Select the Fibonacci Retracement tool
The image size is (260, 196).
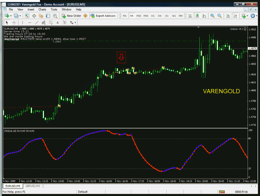click(x=51, y=22)
